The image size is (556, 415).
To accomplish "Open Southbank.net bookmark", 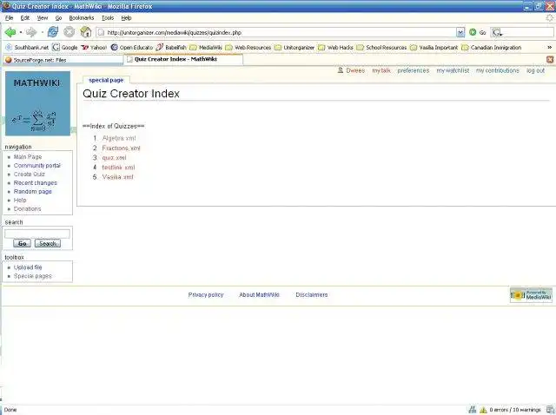I will pos(27,47).
